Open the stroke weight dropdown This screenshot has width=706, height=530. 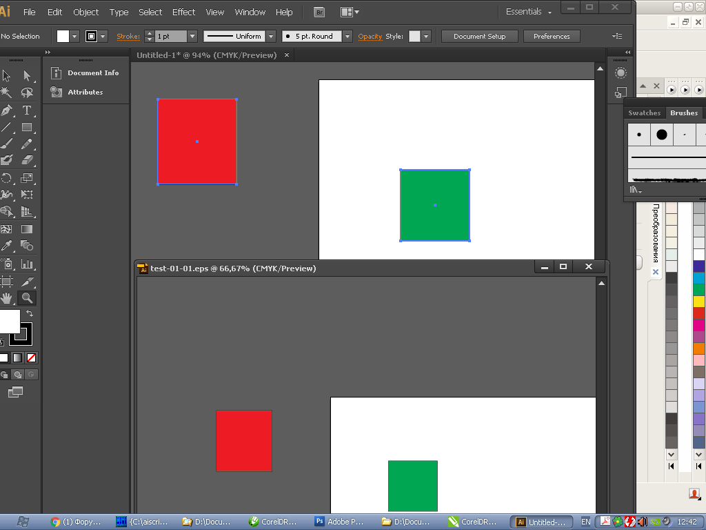coord(192,37)
